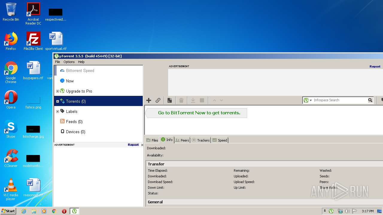Switch to the Trackers tab

point(200,140)
